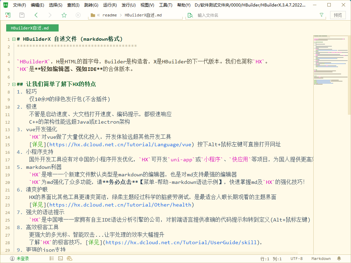Open the Markdown language mode selector
Screen dimensions: 351x263
[x=321, y=259]
